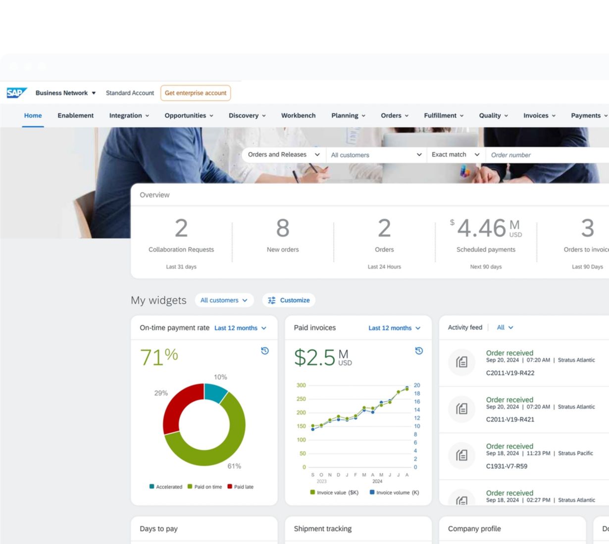Click document icon for order C2011-V19-R422
This screenshot has height=544, width=609.
[x=461, y=362]
